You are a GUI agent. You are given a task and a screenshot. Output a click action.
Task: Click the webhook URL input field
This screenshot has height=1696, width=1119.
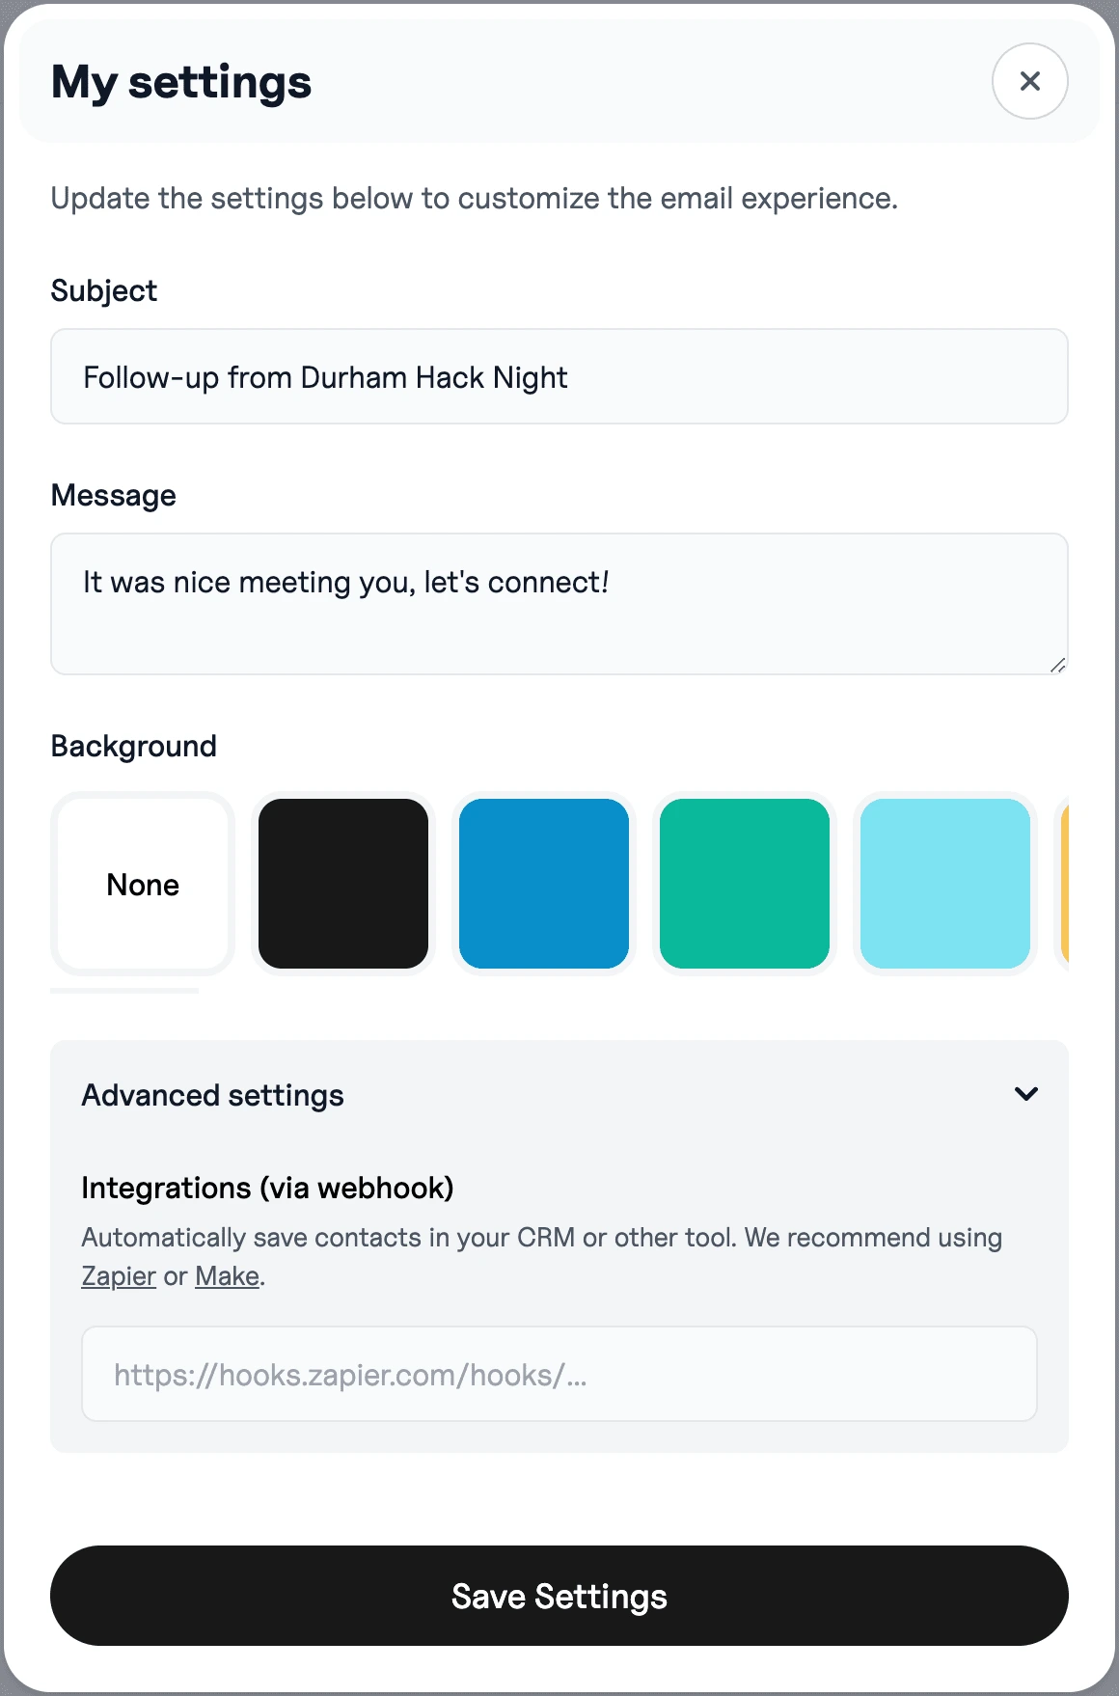[x=559, y=1374]
